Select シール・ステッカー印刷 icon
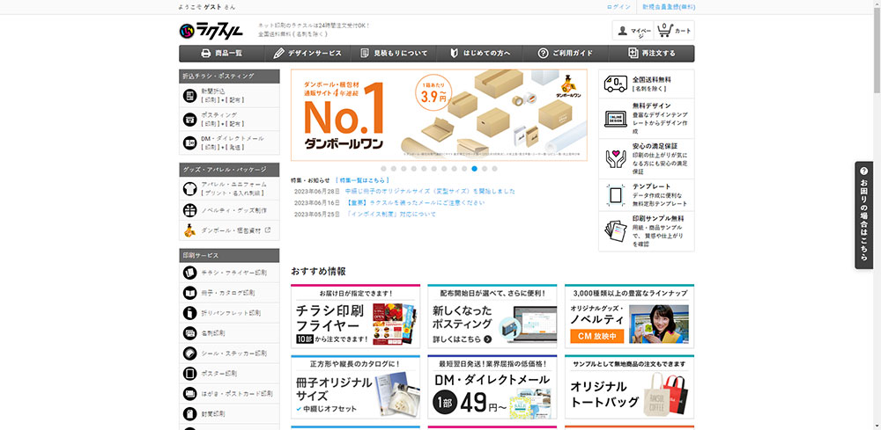 click(190, 353)
